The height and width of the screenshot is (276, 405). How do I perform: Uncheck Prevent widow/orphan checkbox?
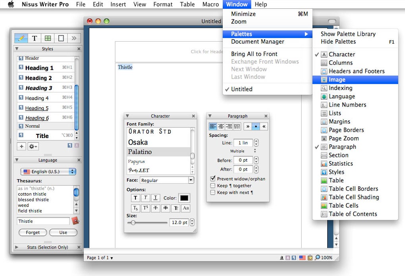213,178
